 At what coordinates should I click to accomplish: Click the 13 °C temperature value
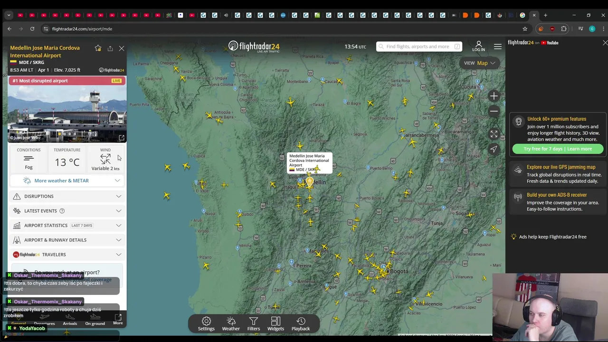coord(67,162)
